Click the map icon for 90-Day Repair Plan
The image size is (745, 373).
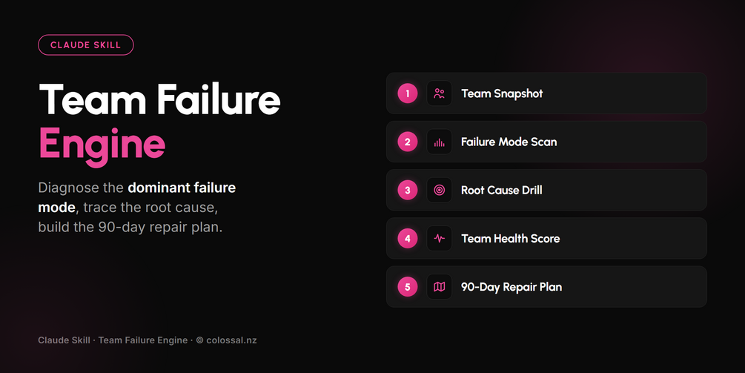coord(439,287)
